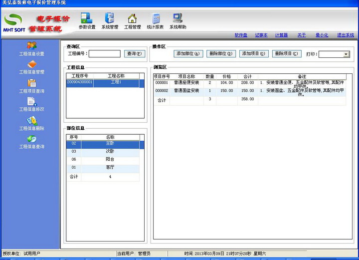
Task: Click the 最小化 link
Action: tap(322, 35)
